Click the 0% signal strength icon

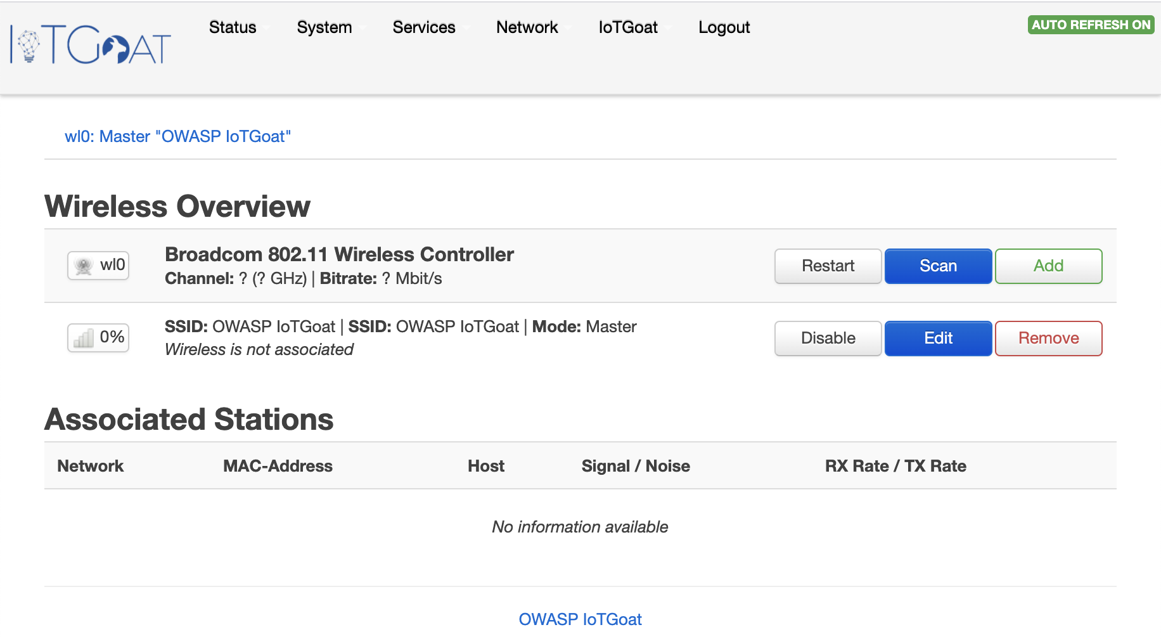(x=98, y=337)
